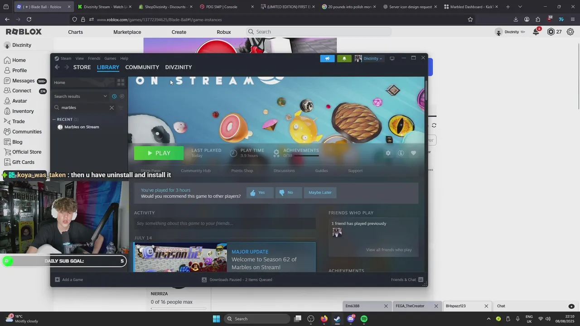Image resolution: width=580 pixels, height=326 pixels.
Task: Open Season 62 major update thumbnail
Action: 181,257
